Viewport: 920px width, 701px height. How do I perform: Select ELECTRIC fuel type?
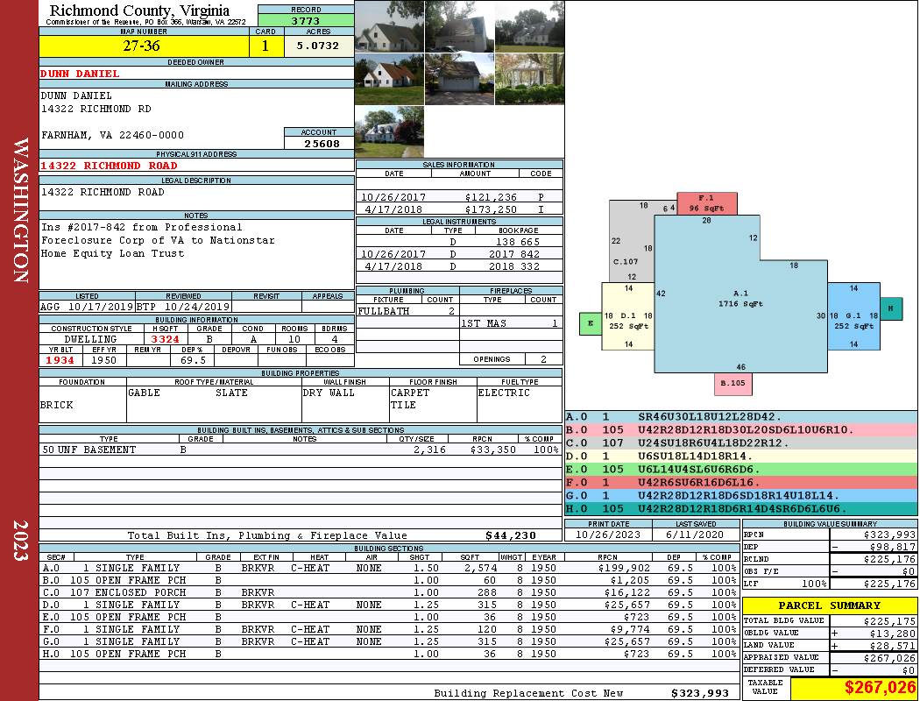504,393
